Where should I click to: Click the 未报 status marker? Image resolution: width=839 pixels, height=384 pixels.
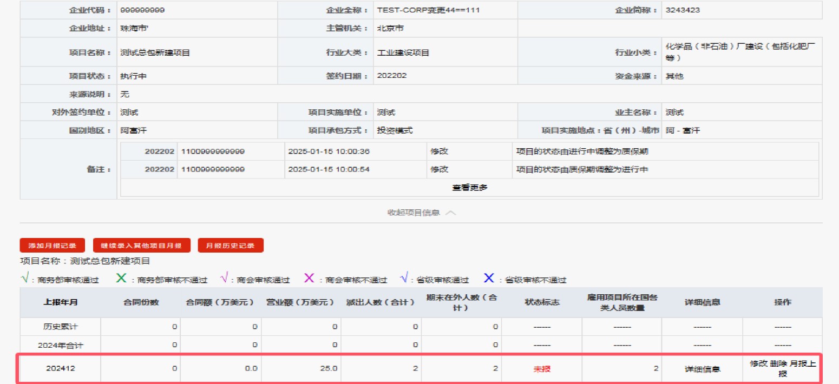[543, 368]
